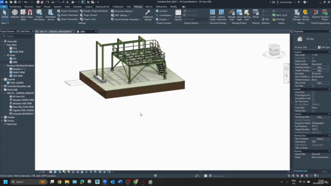Open the Annotate ribbon tab
The width and height of the screenshot is (331, 186).
click(x=77, y=7)
